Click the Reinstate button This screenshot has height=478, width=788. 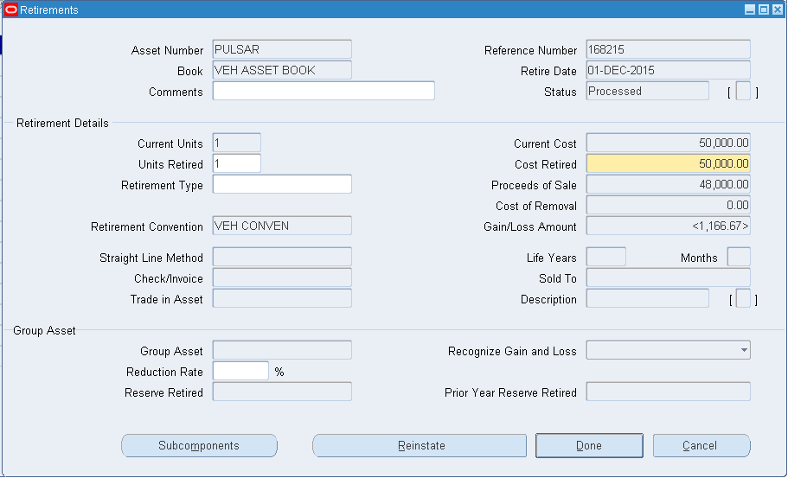click(x=419, y=446)
